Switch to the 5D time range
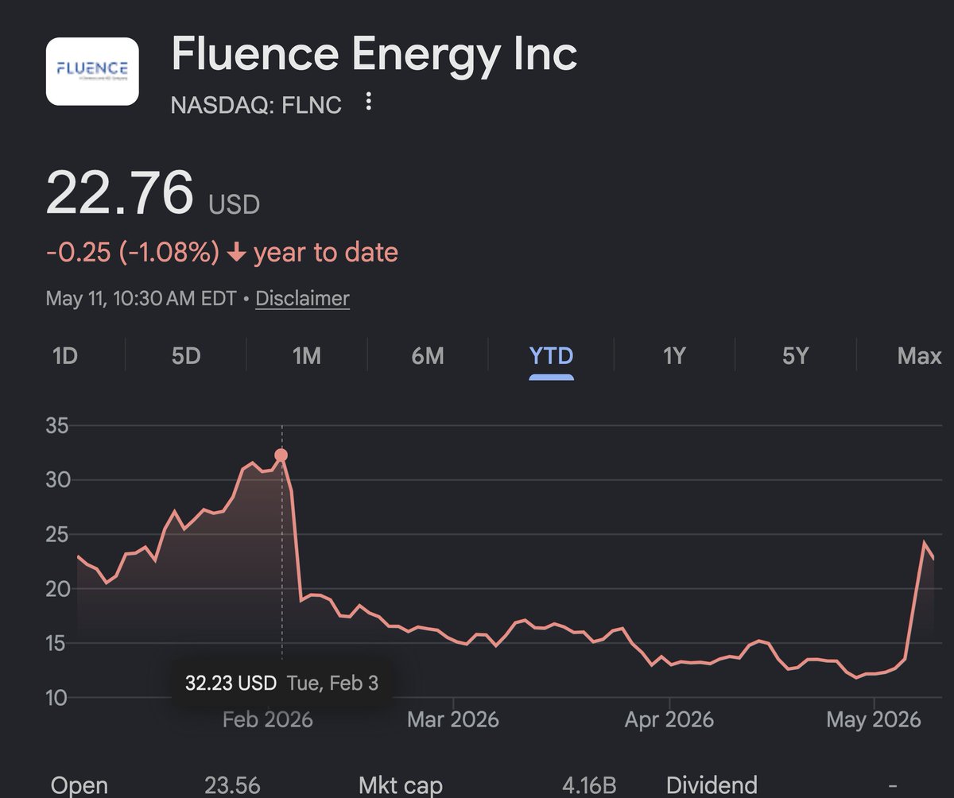The width and height of the screenshot is (954, 798). click(x=185, y=355)
